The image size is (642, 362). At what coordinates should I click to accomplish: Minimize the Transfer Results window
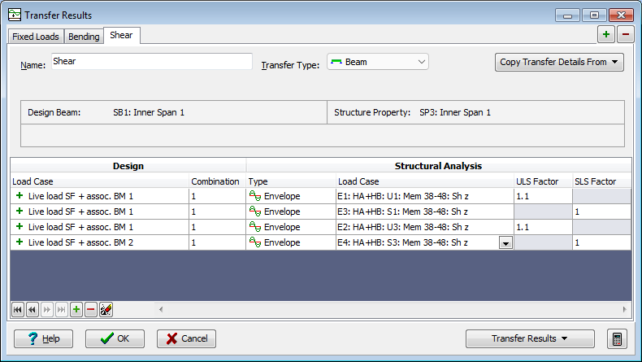point(567,15)
